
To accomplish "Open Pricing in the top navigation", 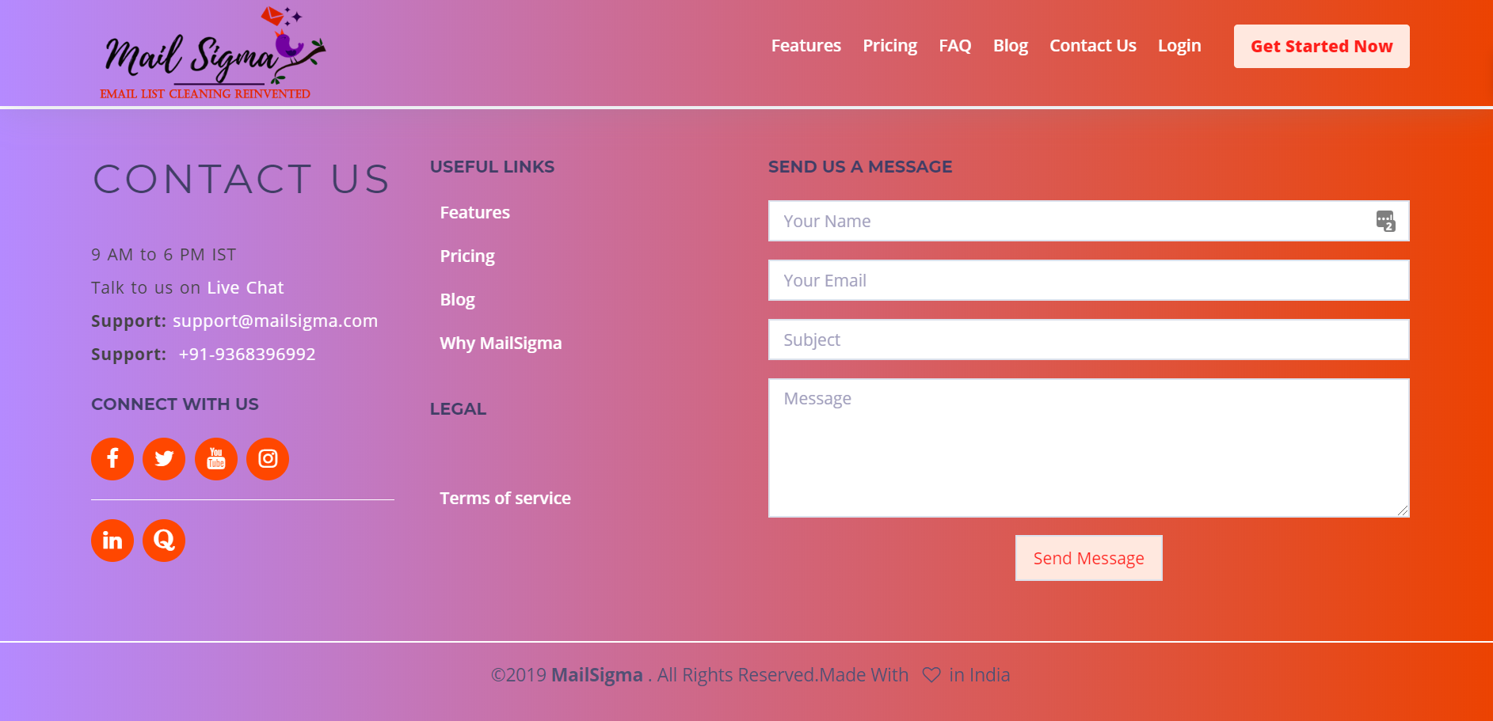I will click(890, 46).
